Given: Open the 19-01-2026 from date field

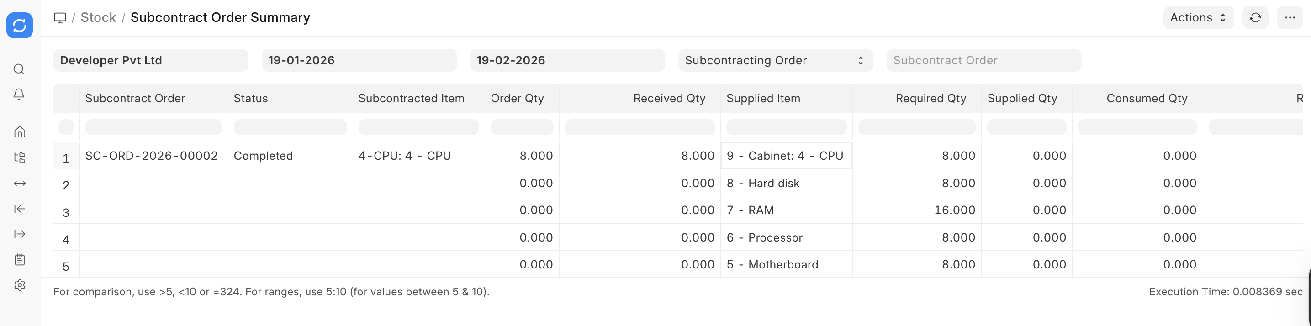Looking at the screenshot, I should (359, 61).
